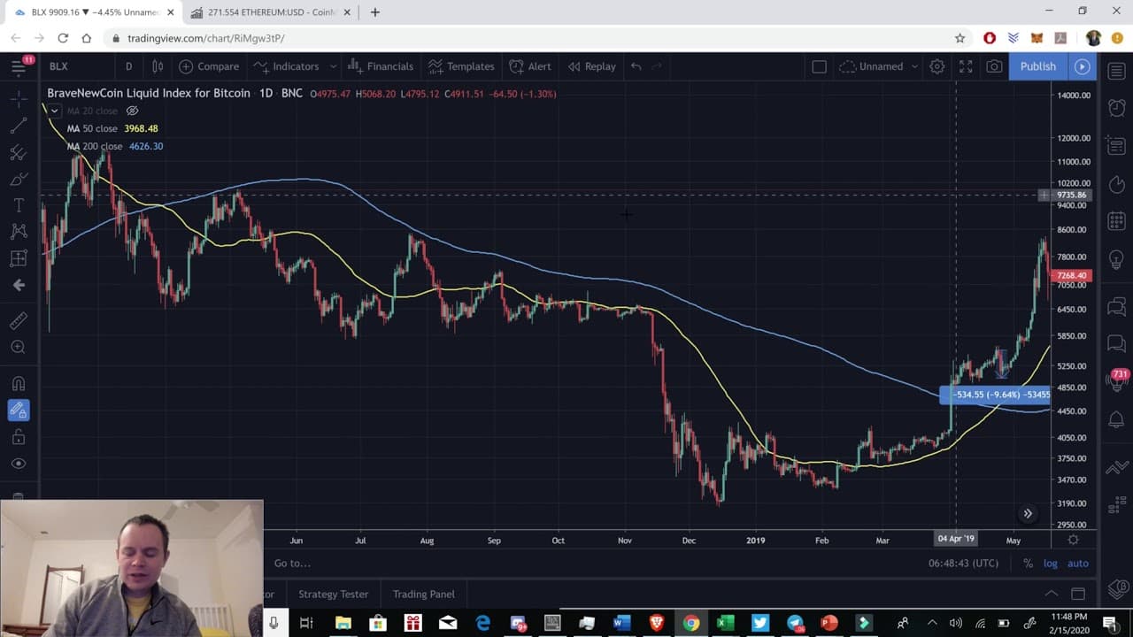
Task: Click the back arrow icon tool
Action: pyautogui.click(x=18, y=285)
